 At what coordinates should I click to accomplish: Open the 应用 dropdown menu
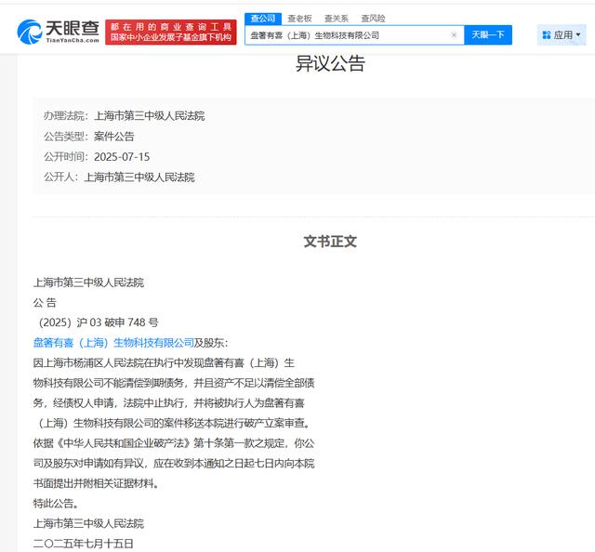562,35
